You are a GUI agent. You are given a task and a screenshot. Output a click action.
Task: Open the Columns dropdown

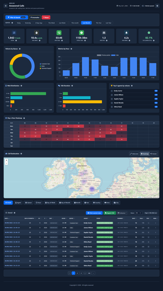[x=122, y=213]
